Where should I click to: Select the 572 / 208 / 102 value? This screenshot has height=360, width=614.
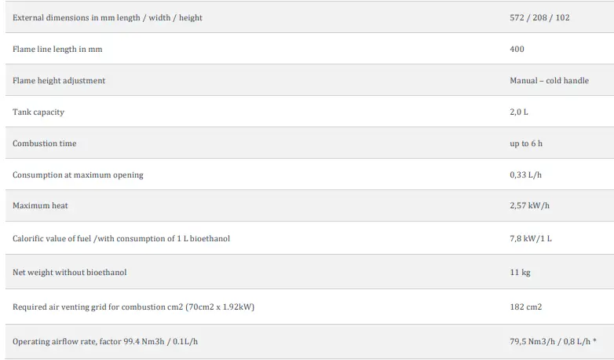pyautogui.click(x=539, y=17)
